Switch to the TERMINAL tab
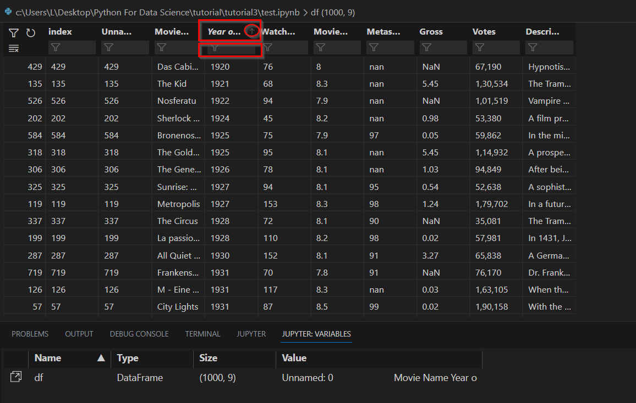636x403 pixels. [x=202, y=334]
